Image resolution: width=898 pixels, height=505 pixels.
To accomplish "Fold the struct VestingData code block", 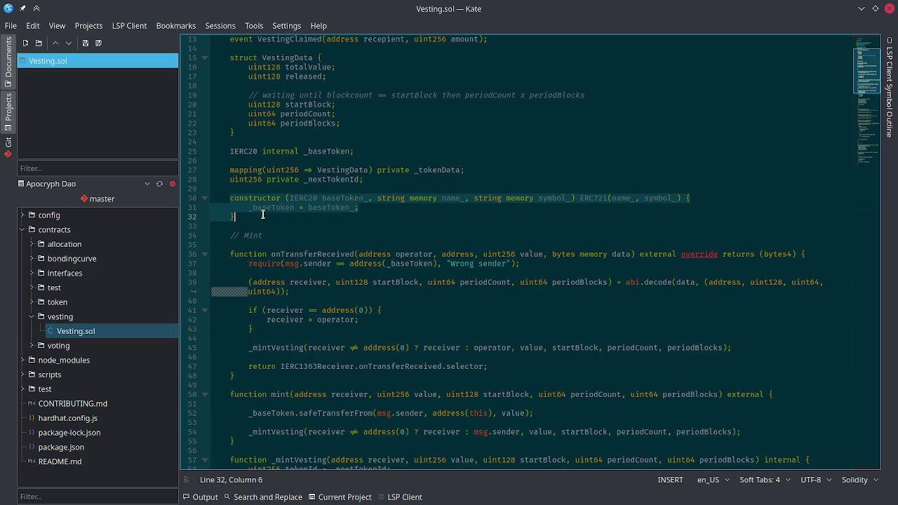I will [205, 58].
